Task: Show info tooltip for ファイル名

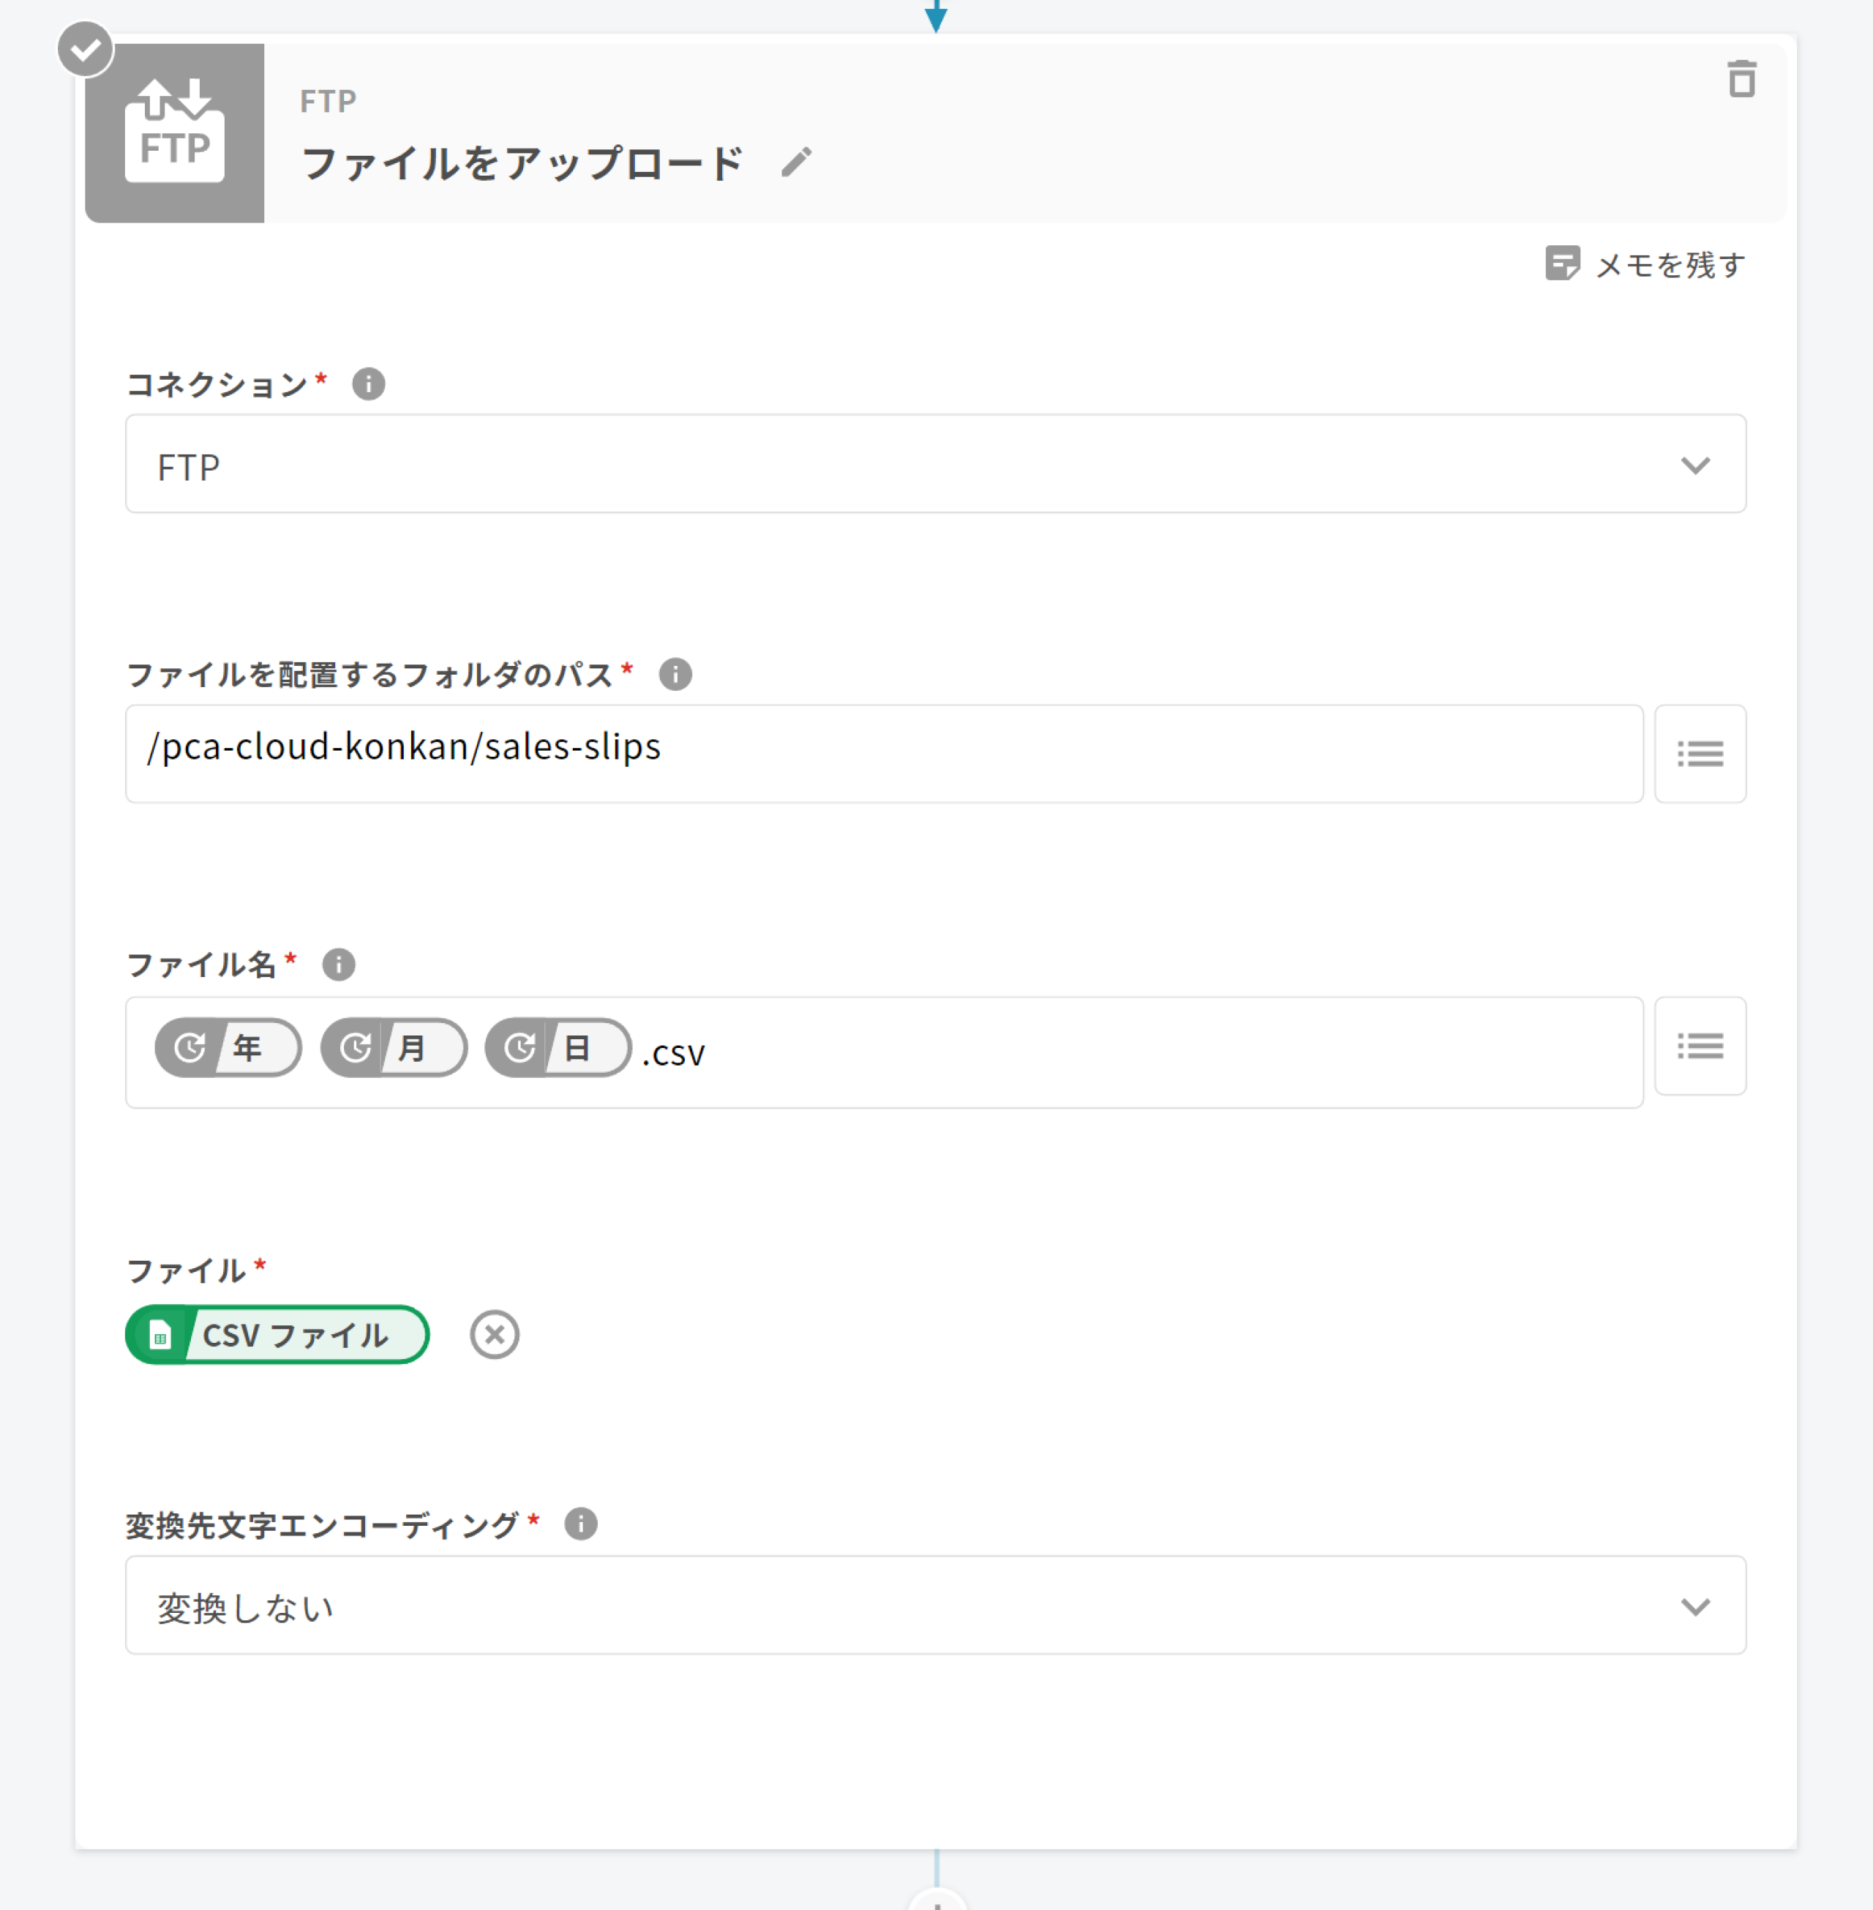Action: tap(339, 965)
